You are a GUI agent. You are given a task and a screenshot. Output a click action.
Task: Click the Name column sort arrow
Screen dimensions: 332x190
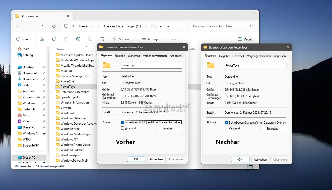click(x=87, y=46)
